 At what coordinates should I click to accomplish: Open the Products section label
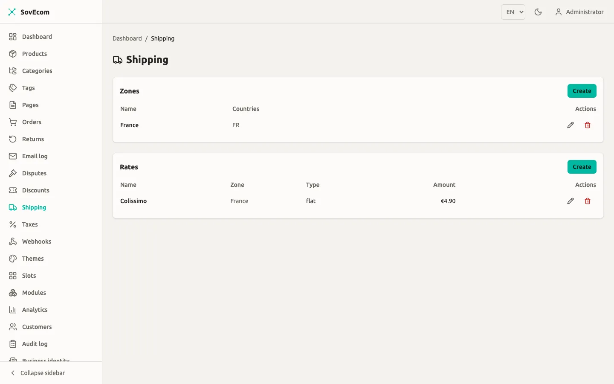35,54
